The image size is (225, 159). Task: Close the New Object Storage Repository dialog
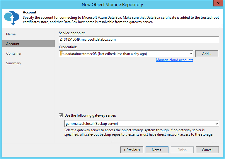click(218, 4)
